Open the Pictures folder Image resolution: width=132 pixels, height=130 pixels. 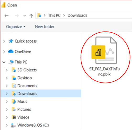pos(24,110)
